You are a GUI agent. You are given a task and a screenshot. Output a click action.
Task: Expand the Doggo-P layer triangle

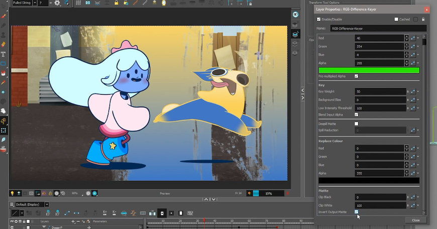44,227
